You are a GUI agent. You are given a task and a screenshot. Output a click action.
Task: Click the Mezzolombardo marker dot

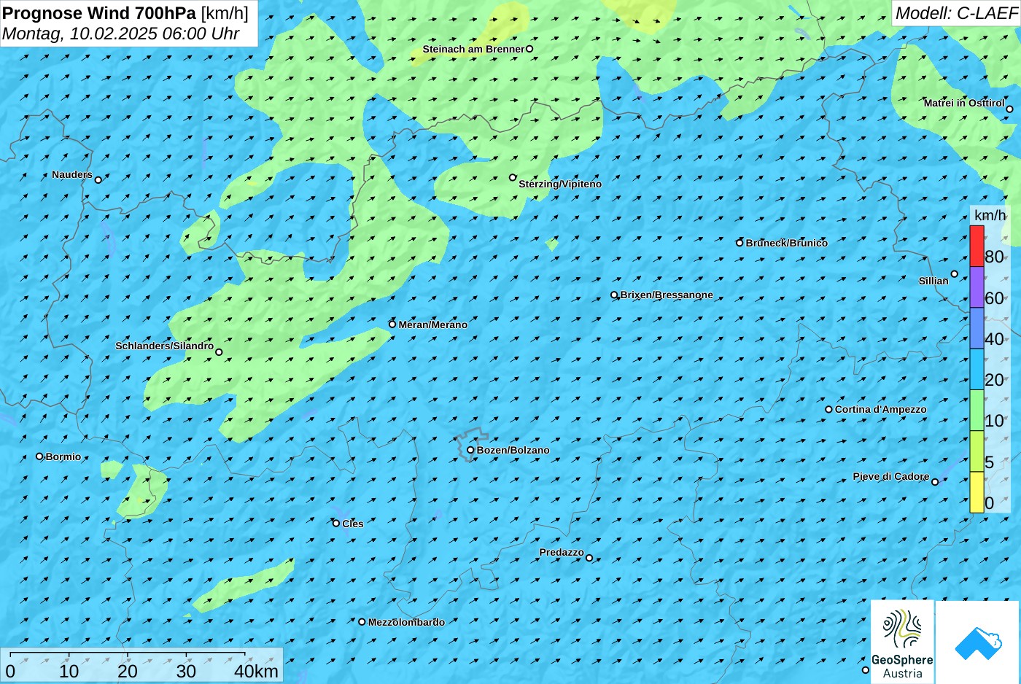(x=362, y=622)
